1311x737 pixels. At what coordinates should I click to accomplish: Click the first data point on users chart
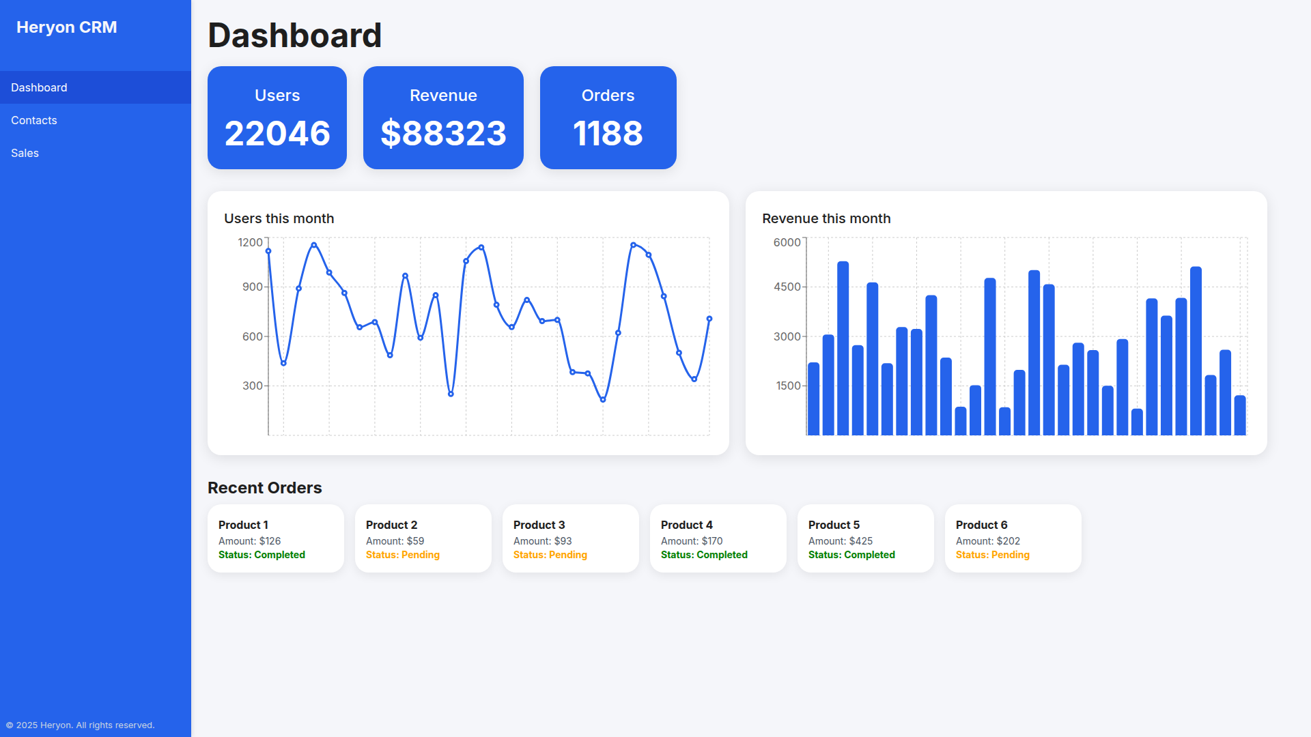coord(268,251)
